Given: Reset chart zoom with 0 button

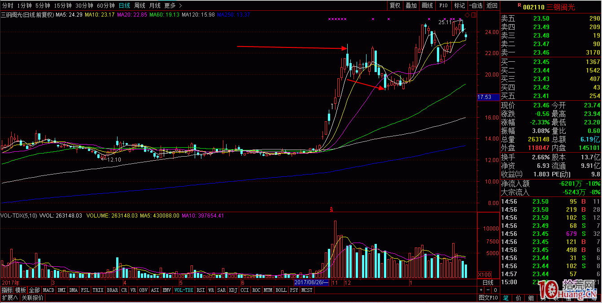Looking at the screenshot, I should tap(496, 290).
